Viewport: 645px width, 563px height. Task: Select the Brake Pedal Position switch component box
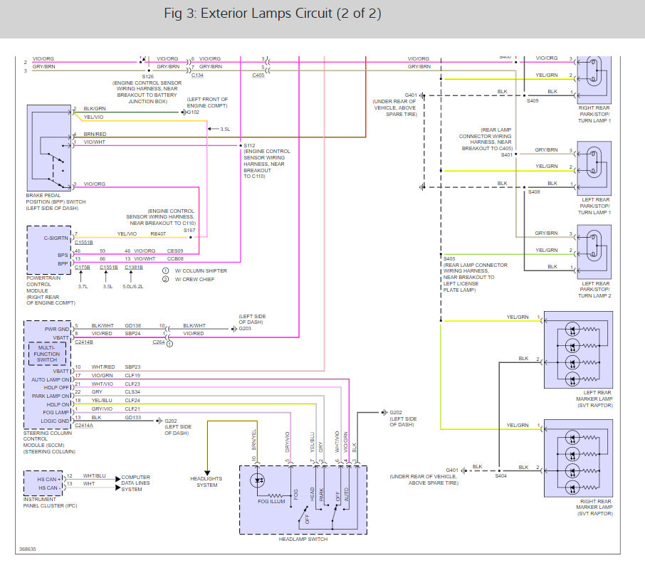49,147
